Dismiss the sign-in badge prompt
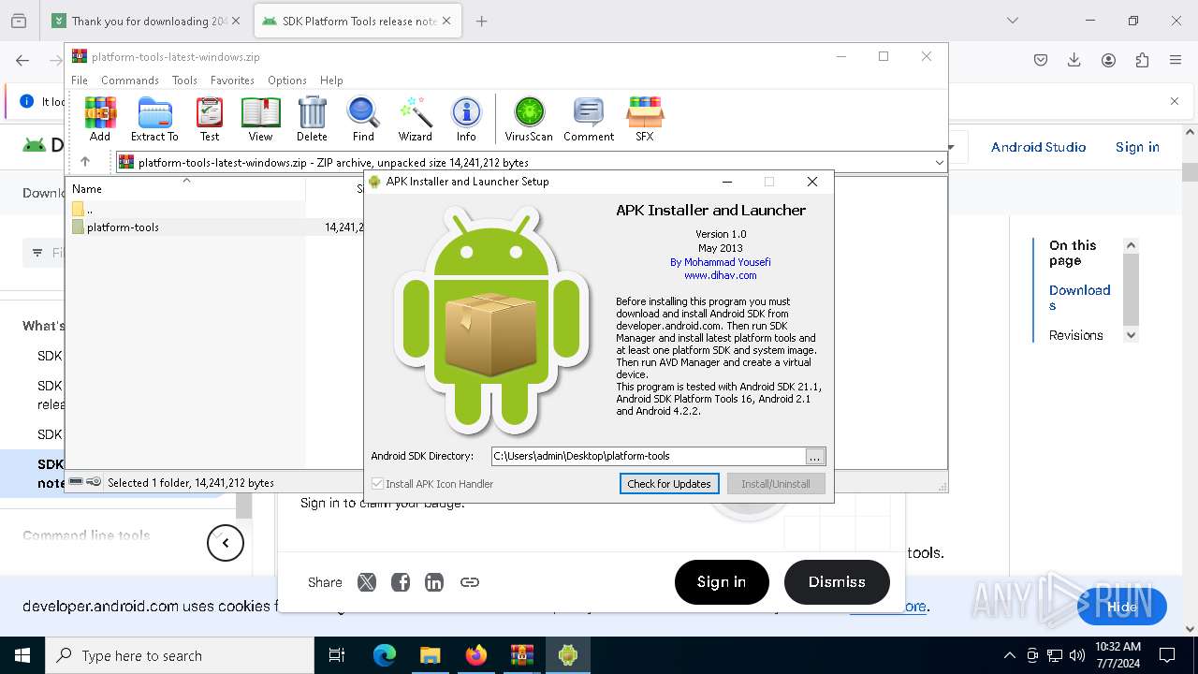The image size is (1198, 674). click(837, 582)
